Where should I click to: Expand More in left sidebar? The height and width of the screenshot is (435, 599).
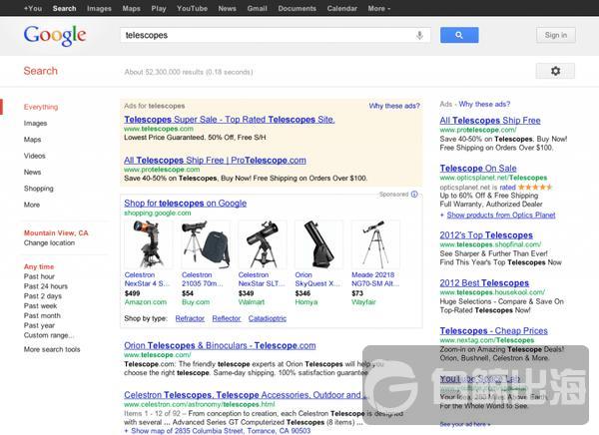(x=32, y=205)
